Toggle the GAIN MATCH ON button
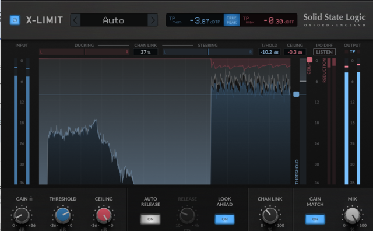Viewport: 373px width, 231px height. coord(315,219)
